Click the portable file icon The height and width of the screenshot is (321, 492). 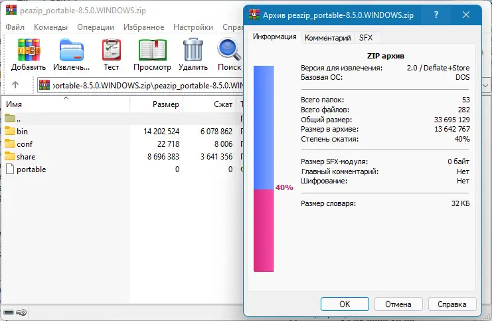(x=10, y=169)
